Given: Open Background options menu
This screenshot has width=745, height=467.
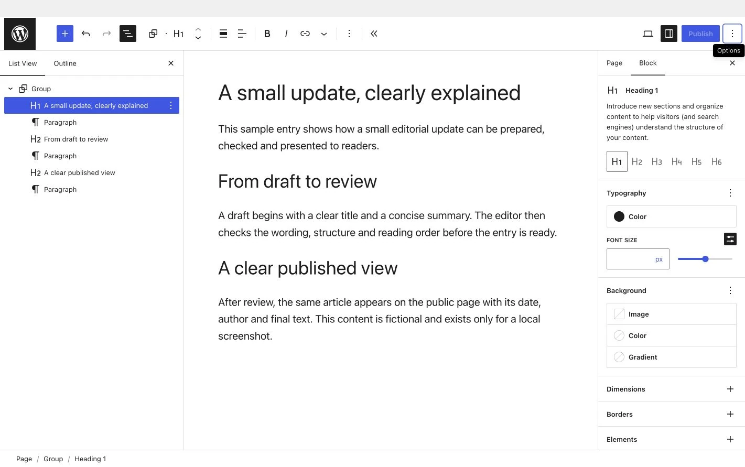Looking at the screenshot, I should pyautogui.click(x=730, y=290).
